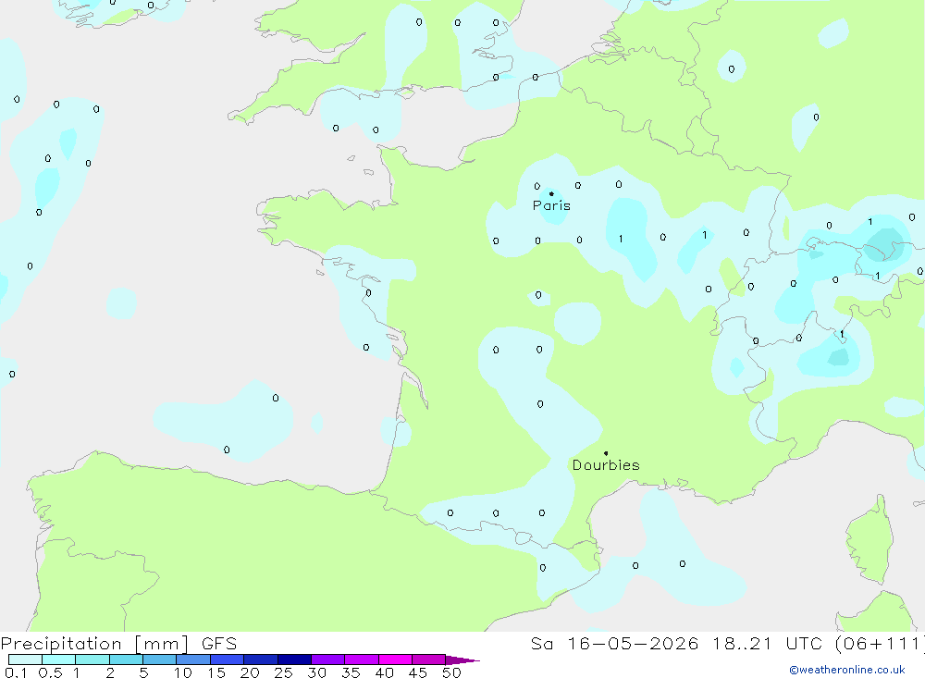The height and width of the screenshot is (678, 925).
Task: Select the 10 mm blue legend swatch
Action: [193, 660]
